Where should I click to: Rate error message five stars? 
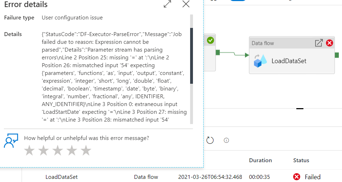86,151
